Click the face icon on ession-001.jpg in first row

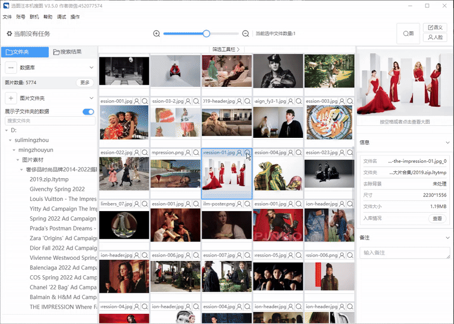click(x=137, y=101)
